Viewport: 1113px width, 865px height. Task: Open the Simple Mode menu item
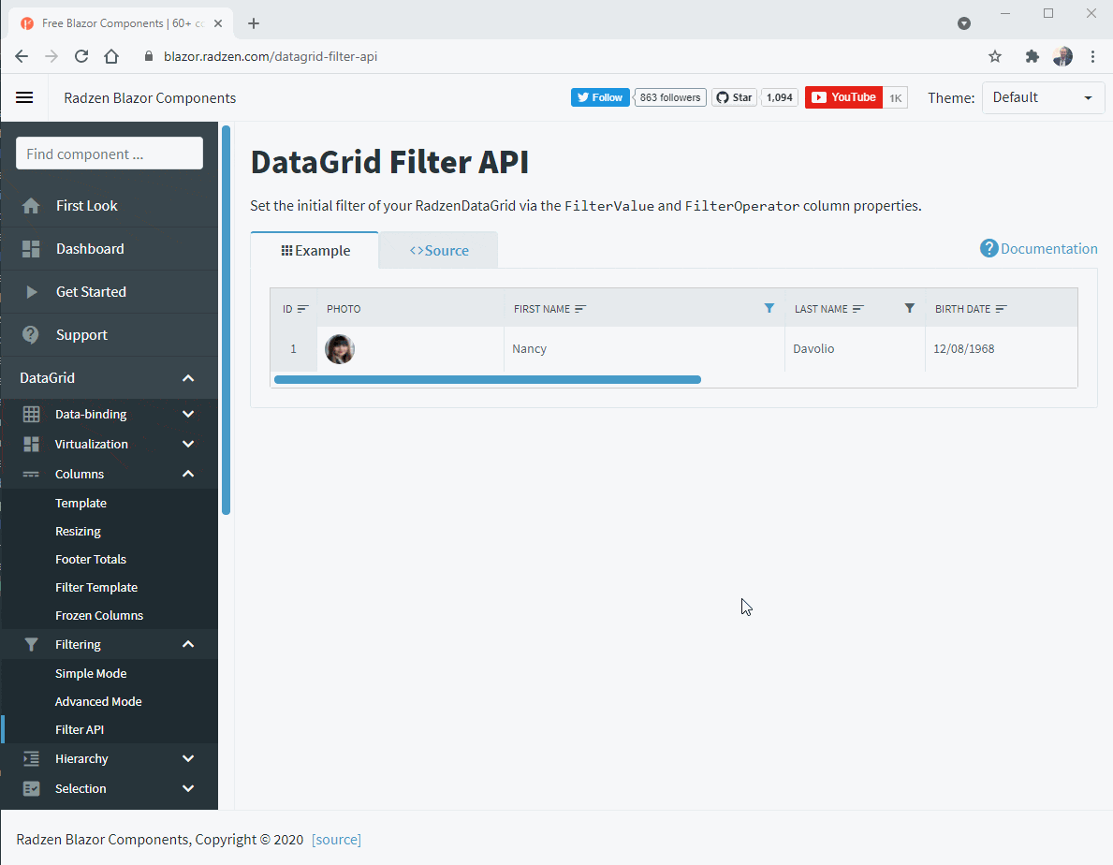[x=91, y=673]
